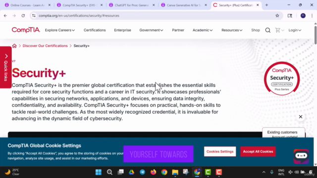Expand the Academic dropdown
Image resolution: width=317 pixels, height=178 pixels.
203,30
